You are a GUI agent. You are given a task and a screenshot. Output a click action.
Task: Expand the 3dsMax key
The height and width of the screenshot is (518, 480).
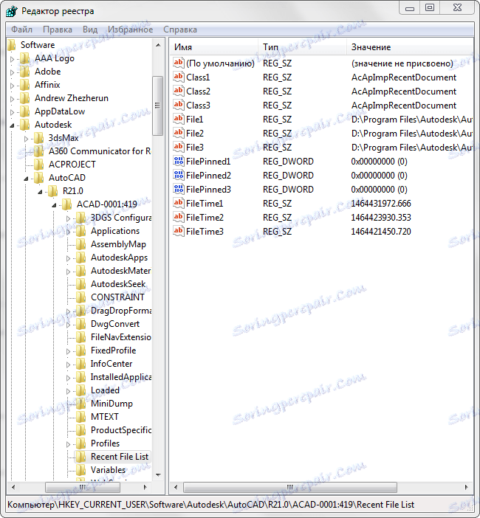point(26,139)
